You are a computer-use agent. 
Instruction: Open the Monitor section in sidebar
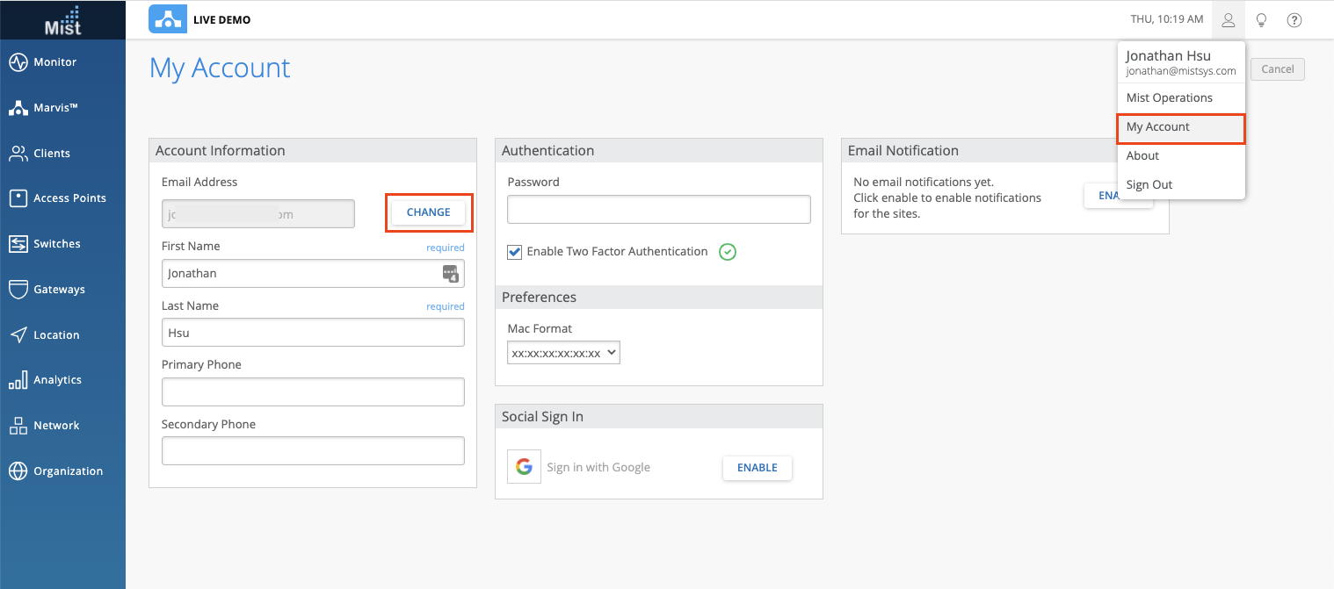pyautogui.click(x=54, y=62)
